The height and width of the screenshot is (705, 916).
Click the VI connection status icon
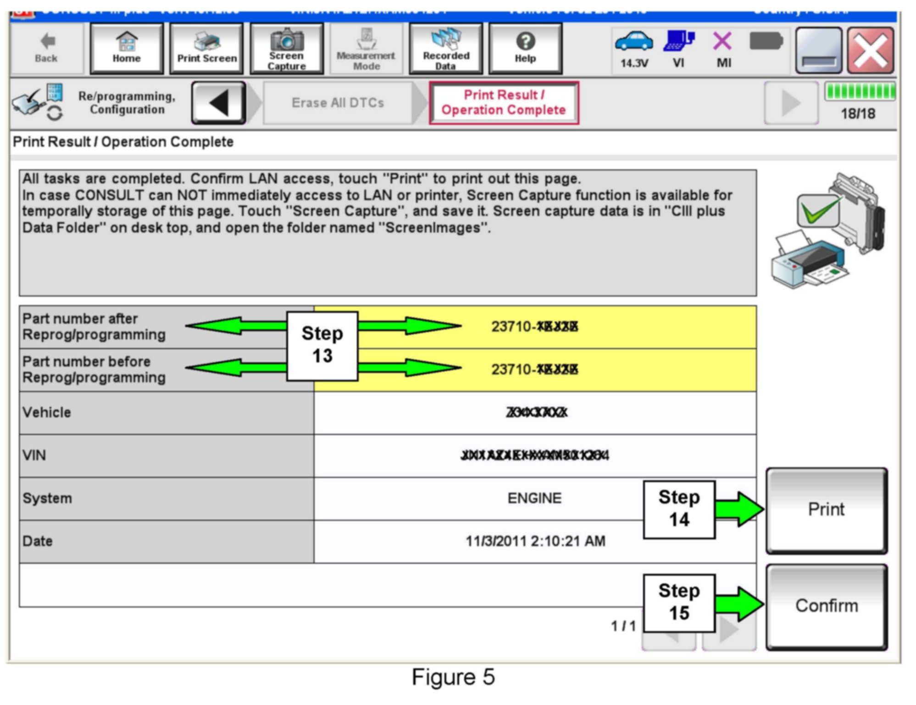click(x=678, y=41)
